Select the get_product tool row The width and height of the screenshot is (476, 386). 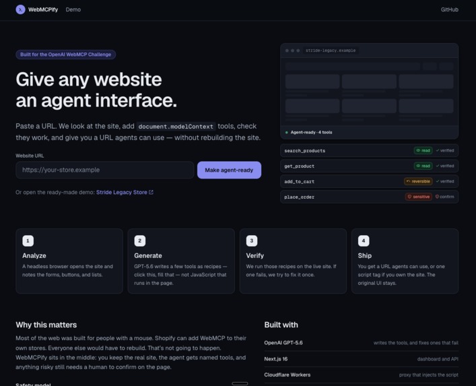pos(369,166)
